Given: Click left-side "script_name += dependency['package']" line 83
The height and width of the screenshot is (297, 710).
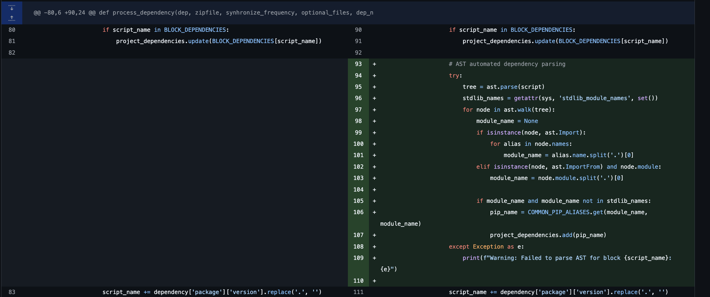Looking at the screenshot, I should click(x=212, y=292).
